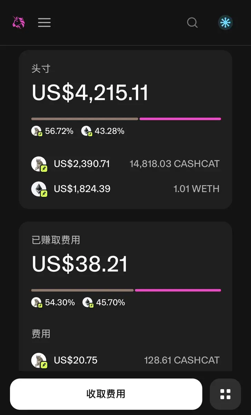Tap the US$38.21 earned fees total
Image resolution: width=251 pixels, height=415 pixels.
(80, 264)
